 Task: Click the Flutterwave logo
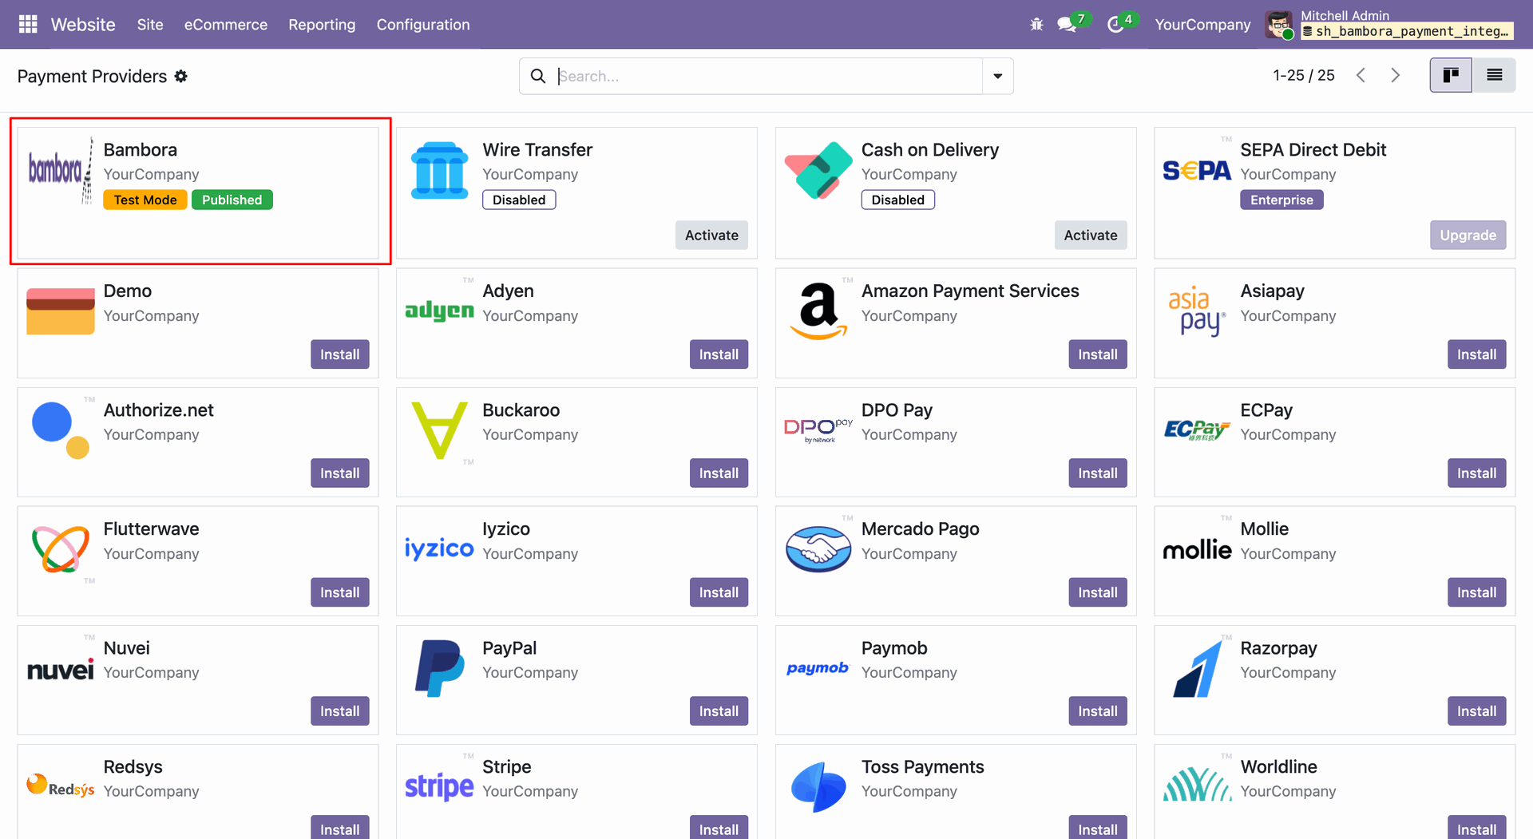61,549
